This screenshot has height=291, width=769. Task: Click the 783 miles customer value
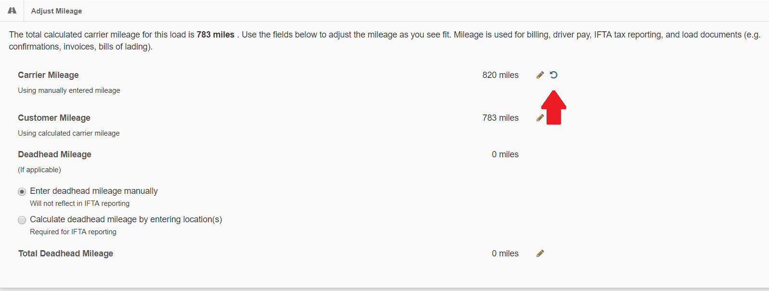coord(500,118)
